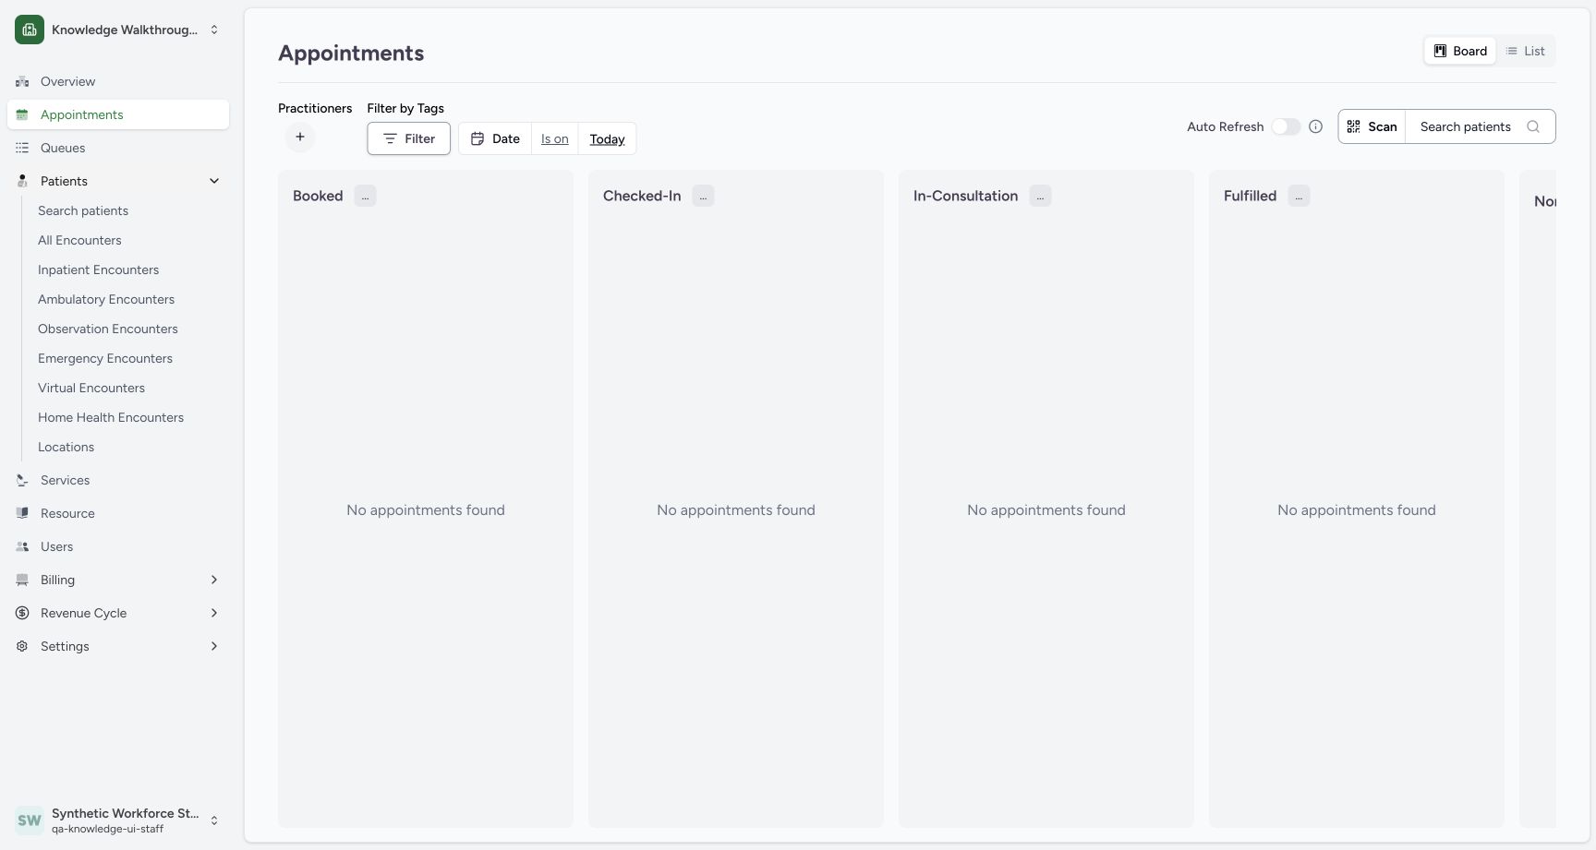Viewport: 1596px width, 850px height.
Task: Click the Date filter chip
Action: click(495, 138)
